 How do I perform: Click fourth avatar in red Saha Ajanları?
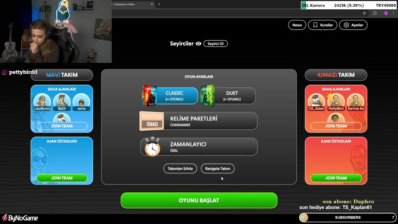[x=336, y=118]
